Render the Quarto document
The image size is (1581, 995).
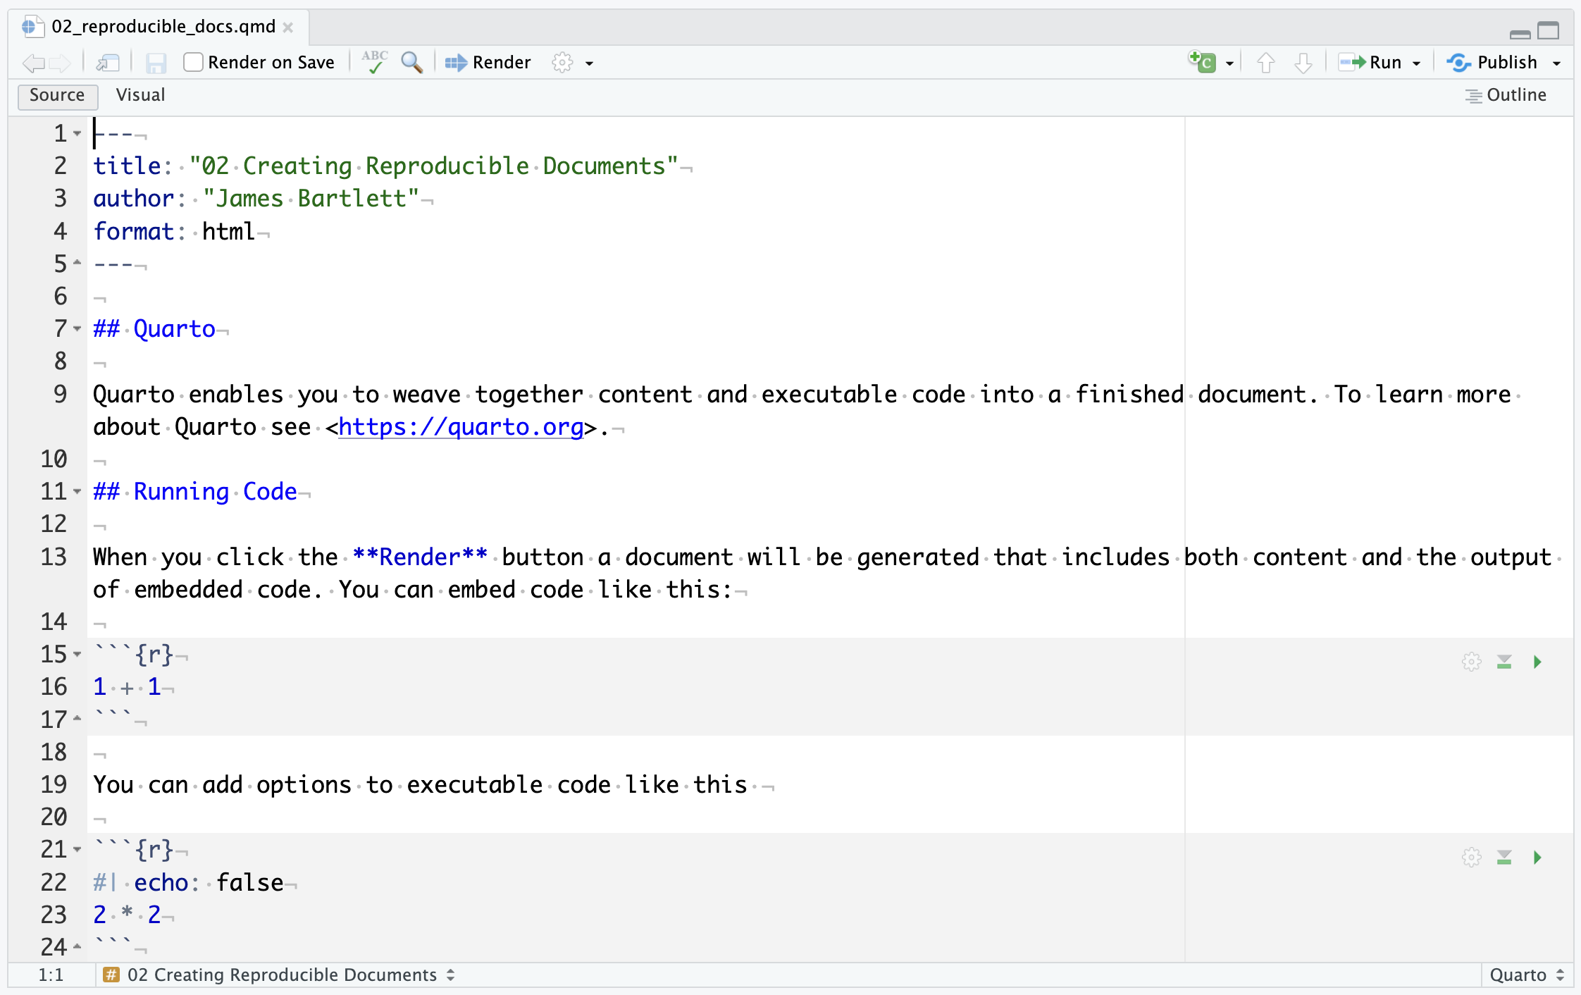click(x=488, y=63)
